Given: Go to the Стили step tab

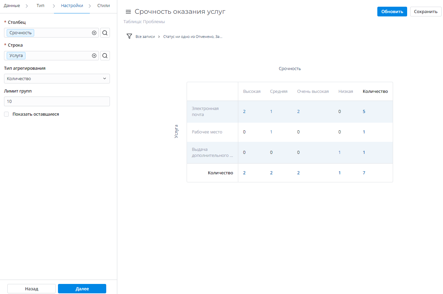Looking at the screenshot, I should pos(104,6).
